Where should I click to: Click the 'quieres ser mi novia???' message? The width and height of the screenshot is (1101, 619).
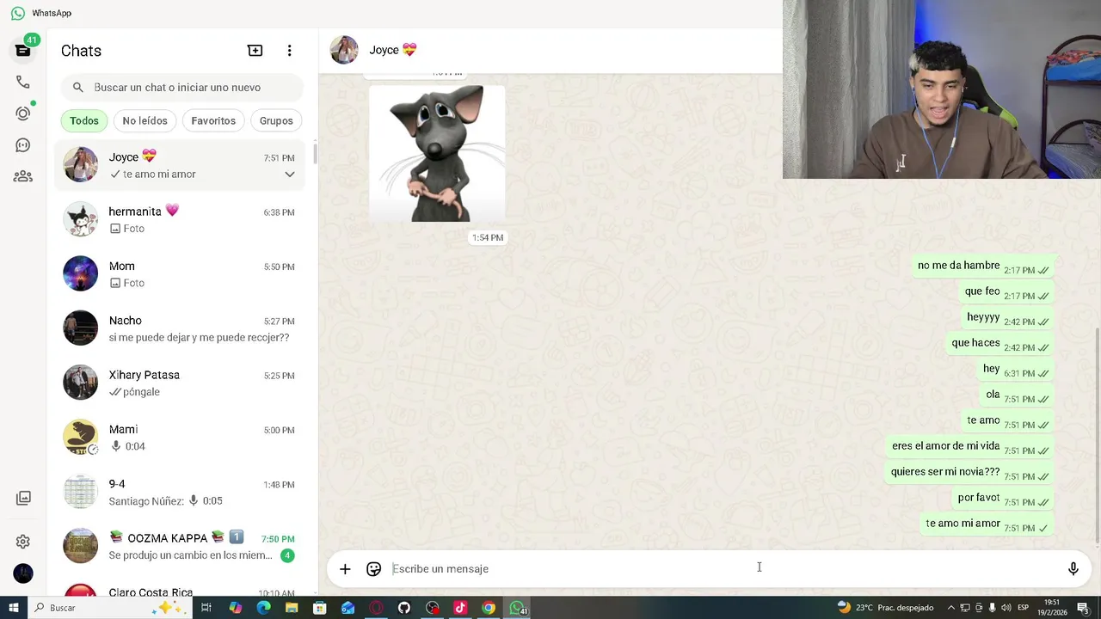click(969, 473)
